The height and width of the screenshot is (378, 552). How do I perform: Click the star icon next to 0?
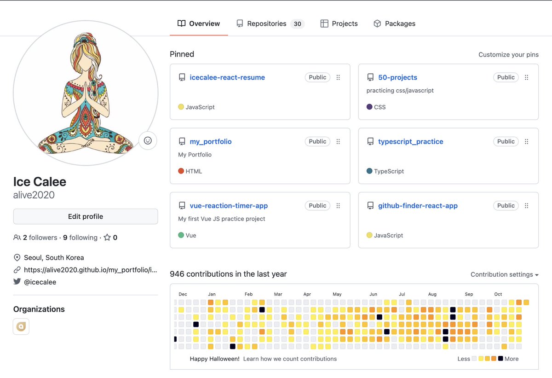coord(107,238)
